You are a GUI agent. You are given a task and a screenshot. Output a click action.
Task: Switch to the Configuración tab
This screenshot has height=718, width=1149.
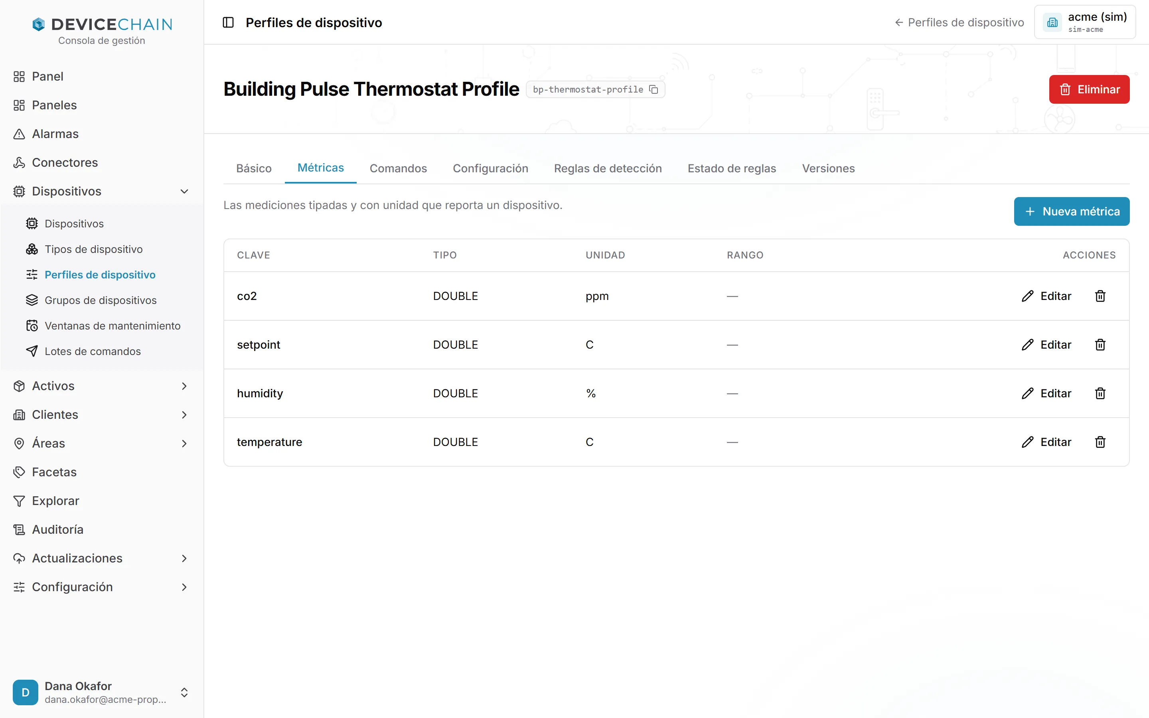[490, 168]
